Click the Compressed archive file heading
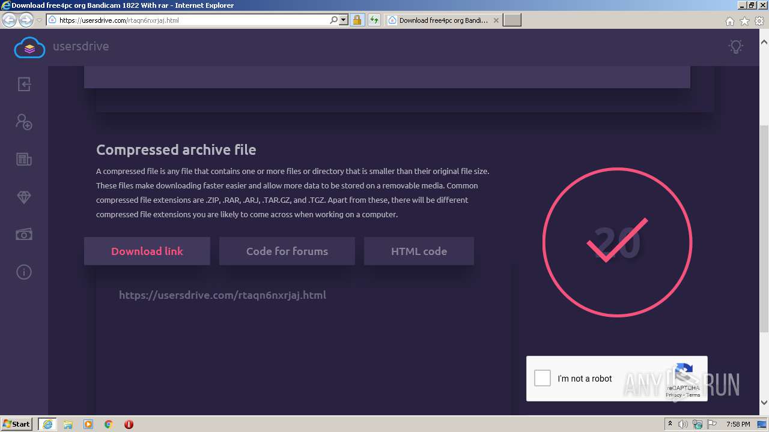The image size is (769, 432). coord(176,150)
